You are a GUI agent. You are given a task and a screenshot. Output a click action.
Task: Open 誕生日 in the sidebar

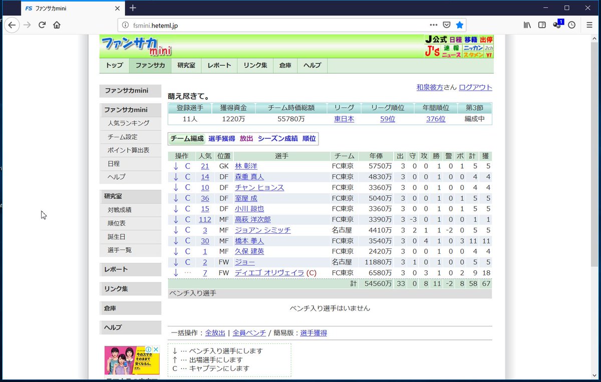pos(130,237)
